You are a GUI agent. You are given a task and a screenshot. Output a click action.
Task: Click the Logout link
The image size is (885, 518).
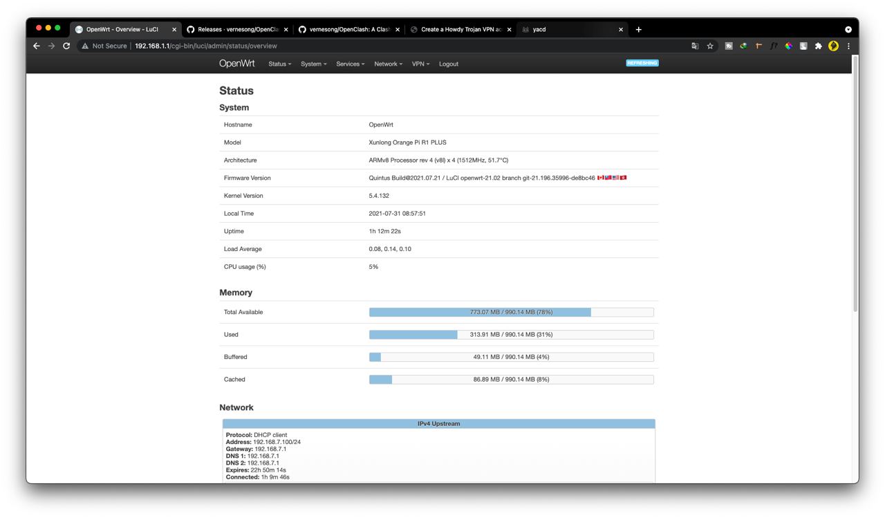pyautogui.click(x=449, y=64)
